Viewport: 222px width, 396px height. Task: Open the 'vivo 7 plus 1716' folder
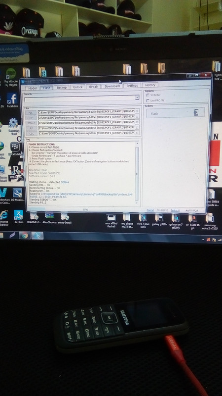pyautogui.click(x=143, y=221)
